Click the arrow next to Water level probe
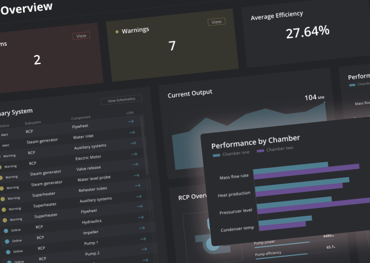Image resolution: width=370 pixels, height=263 pixels. click(136, 175)
